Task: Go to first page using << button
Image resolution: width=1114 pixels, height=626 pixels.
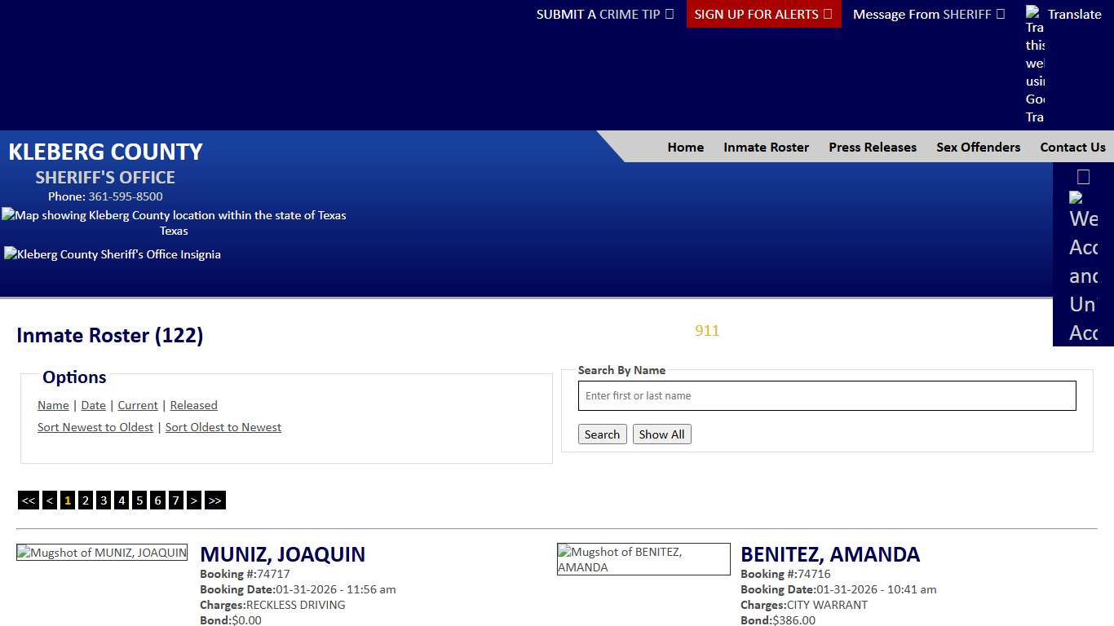Action: point(29,500)
